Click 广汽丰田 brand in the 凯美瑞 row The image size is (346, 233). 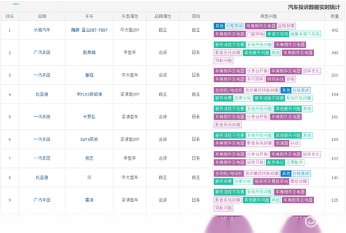pos(42,53)
